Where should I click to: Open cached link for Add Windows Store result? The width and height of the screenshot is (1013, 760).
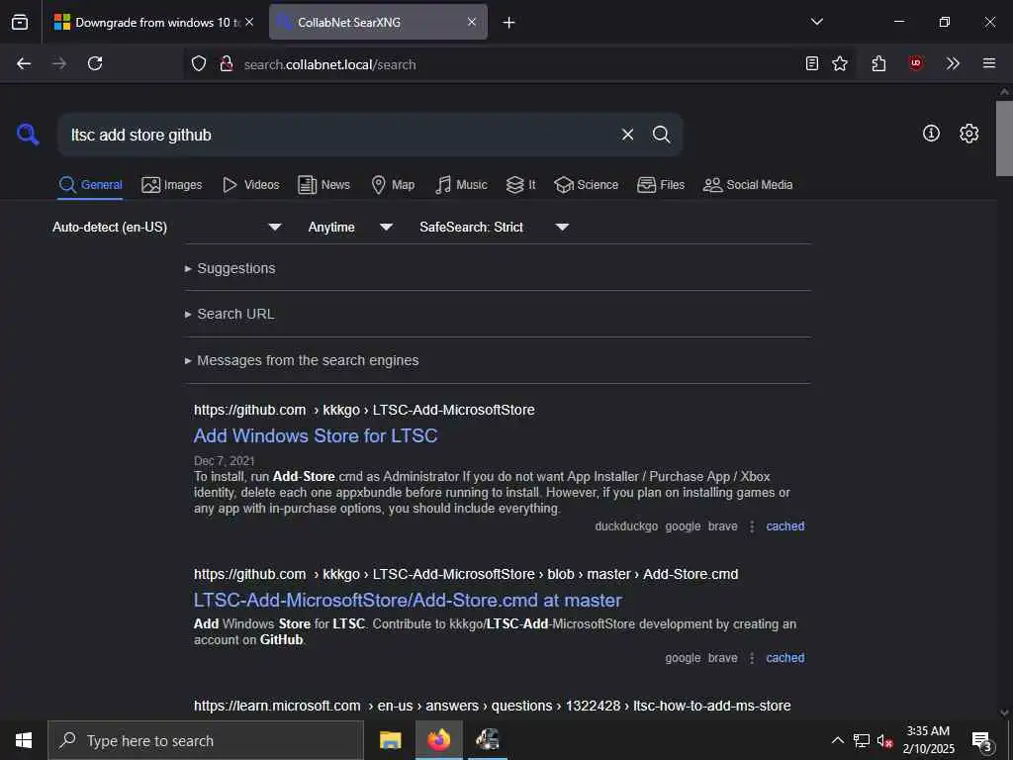tap(784, 526)
